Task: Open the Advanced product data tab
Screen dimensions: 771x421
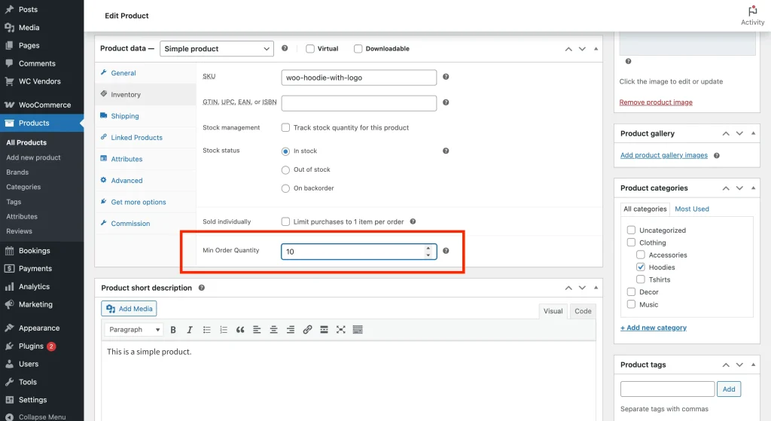Action: [x=145, y=181]
